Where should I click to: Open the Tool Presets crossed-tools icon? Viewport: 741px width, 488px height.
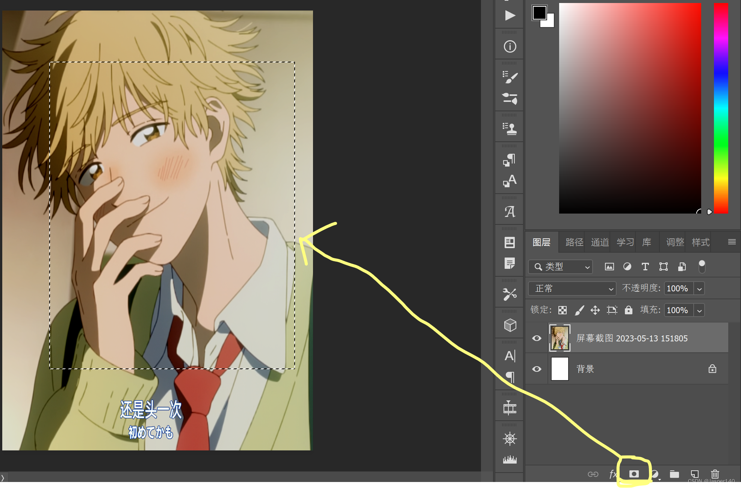tap(510, 294)
